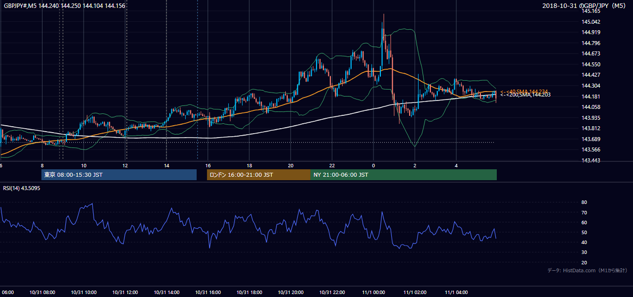This screenshot has width=633, height=297.
Task: Click the 143.812 price axis label
Action: (x=591, y=128)
